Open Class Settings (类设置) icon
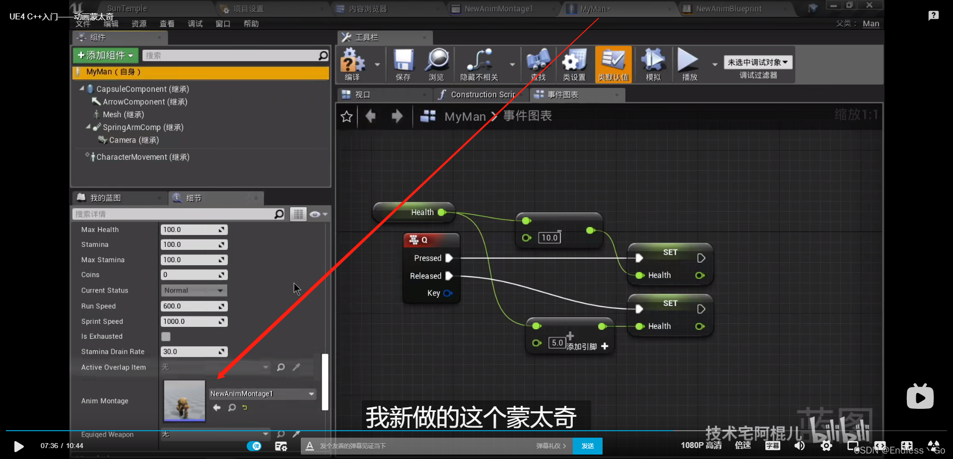The width and height of the screenshot is (953, 459). click(574, 61)
